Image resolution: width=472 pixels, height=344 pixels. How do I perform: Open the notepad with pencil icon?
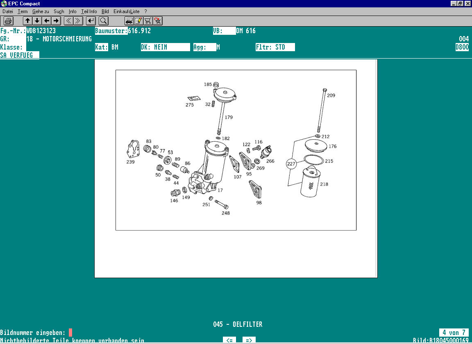point(138,20)
